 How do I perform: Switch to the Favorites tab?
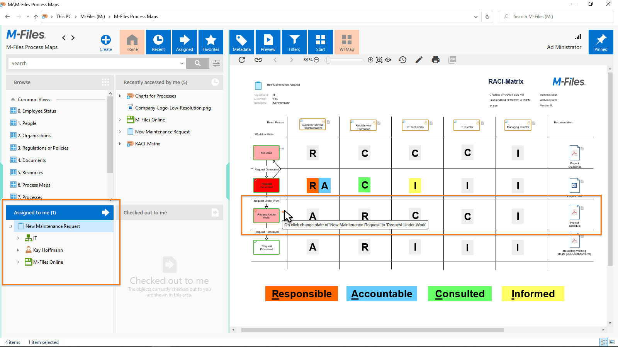coord(211,42)
